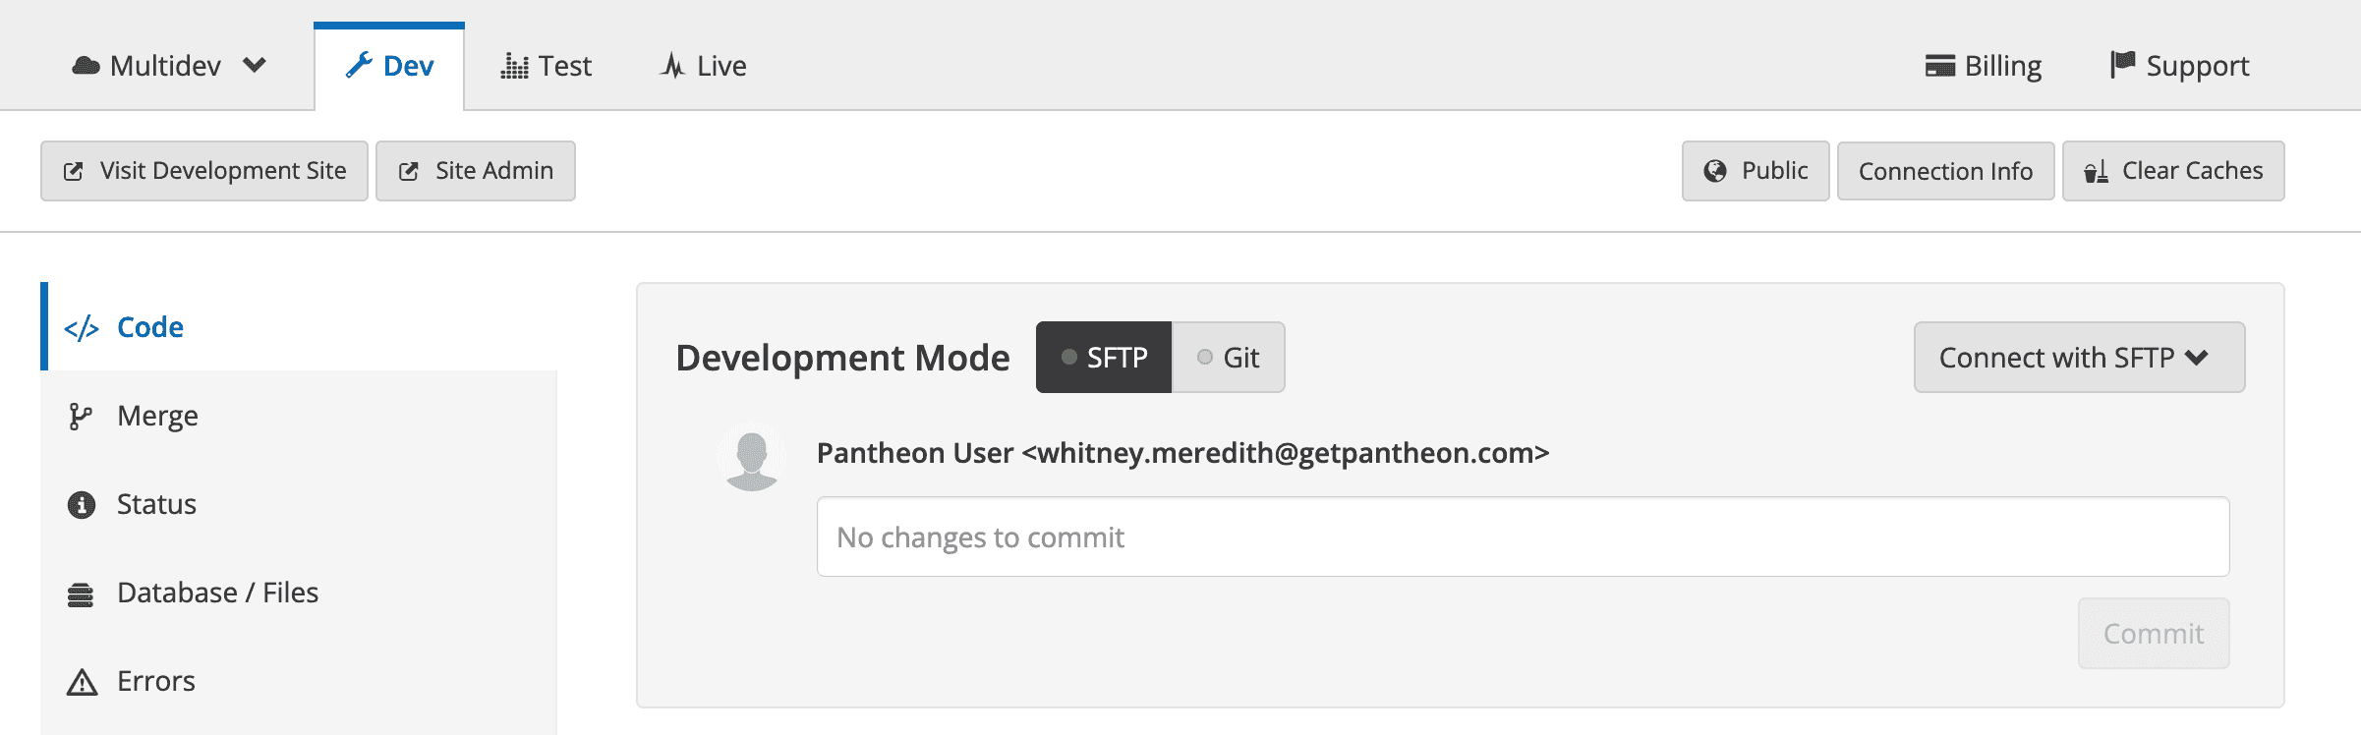Click the Database / Files stack icon
The height and width of the screenshot is (735, 2361).
81,592
